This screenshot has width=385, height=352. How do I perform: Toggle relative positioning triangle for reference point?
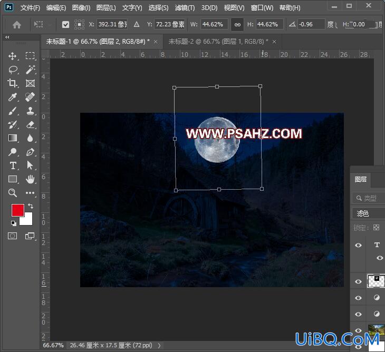[x=137, y=25]
